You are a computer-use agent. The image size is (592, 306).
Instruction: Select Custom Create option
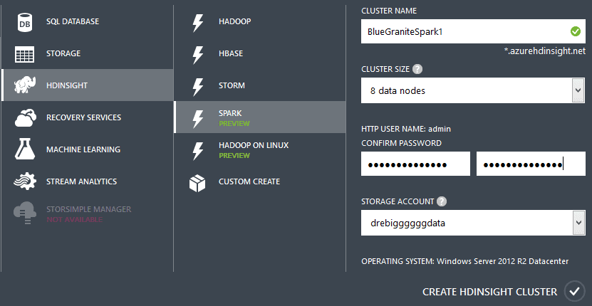pyautogui.click(x=260, y=181)
